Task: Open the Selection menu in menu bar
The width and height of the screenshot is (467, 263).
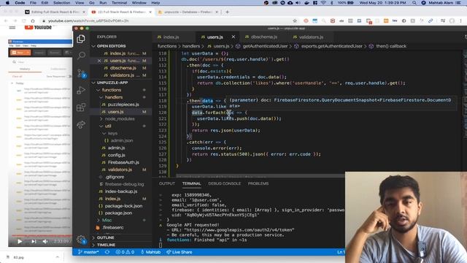Action: [x=61, y=3]
